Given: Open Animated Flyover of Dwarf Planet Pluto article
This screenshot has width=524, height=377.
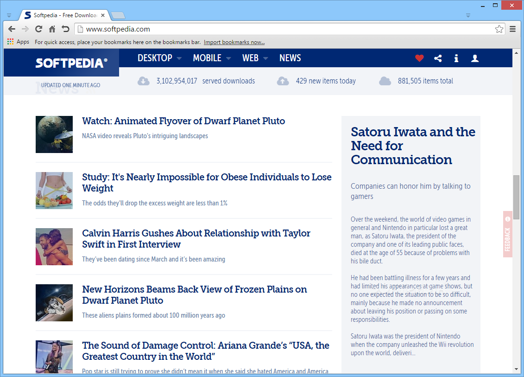Looking at the screenshot, I should (183, 121).
